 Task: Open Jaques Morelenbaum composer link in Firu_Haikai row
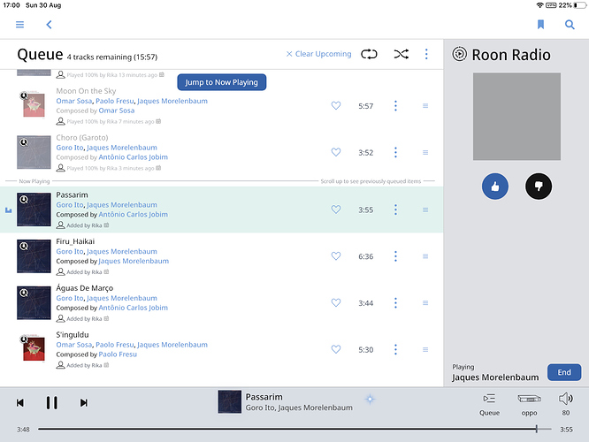[x=134, y=261]
